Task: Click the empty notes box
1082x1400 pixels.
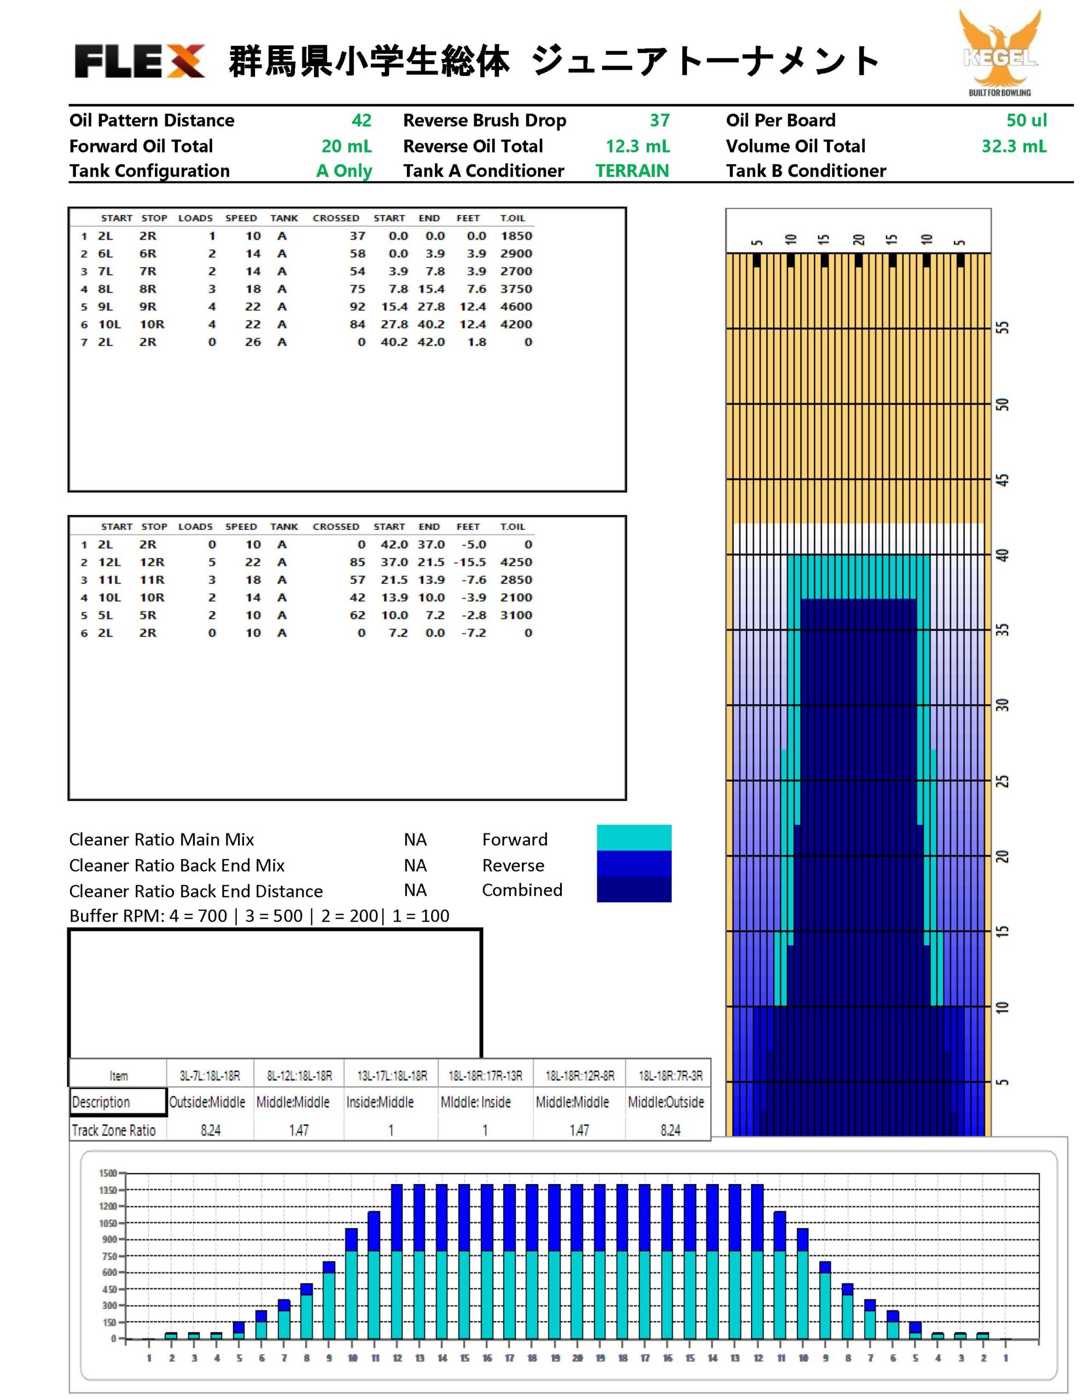Action: (275, 994)
